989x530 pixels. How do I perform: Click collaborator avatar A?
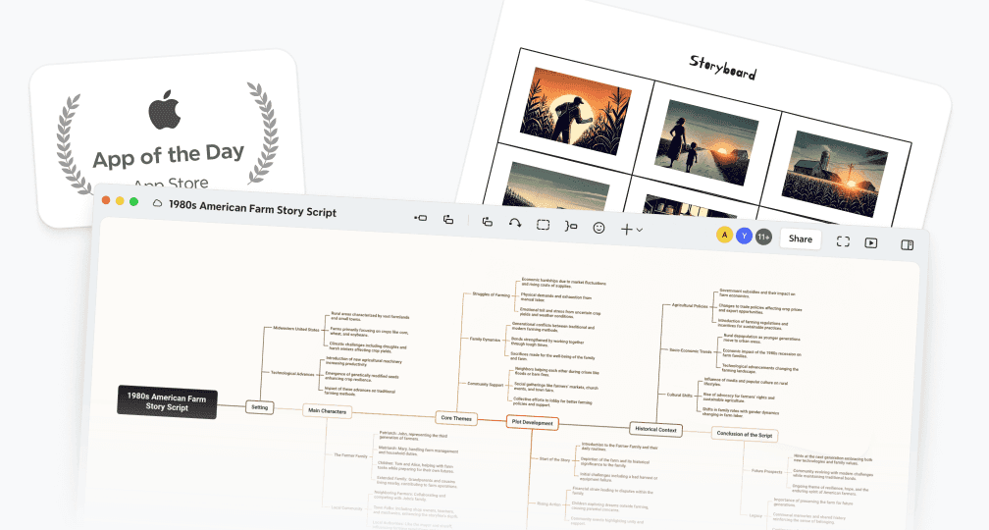coord(724,235)
